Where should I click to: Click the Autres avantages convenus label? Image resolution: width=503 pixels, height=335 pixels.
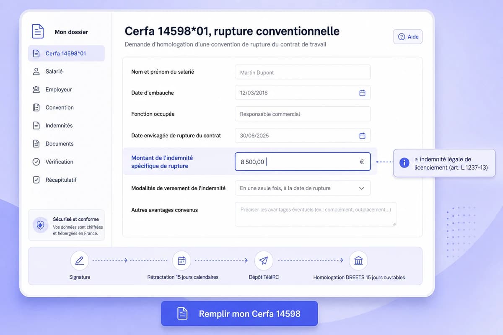tap(165, 210)
